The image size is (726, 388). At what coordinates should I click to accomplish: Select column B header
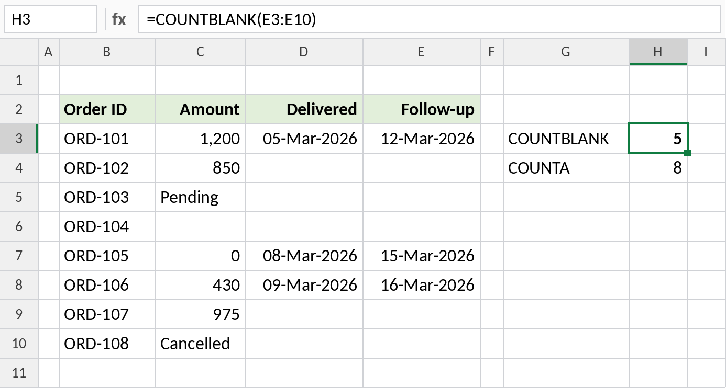tap(107, 52)
